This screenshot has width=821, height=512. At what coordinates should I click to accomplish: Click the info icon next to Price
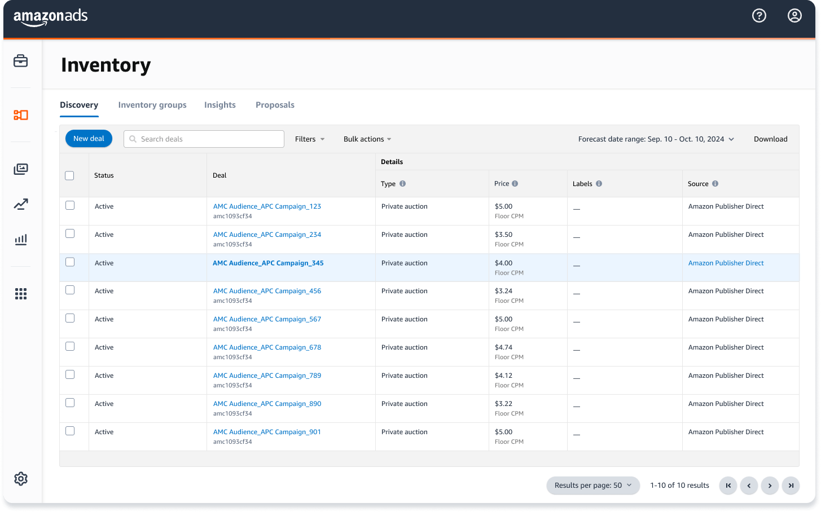tap(515, 184)
